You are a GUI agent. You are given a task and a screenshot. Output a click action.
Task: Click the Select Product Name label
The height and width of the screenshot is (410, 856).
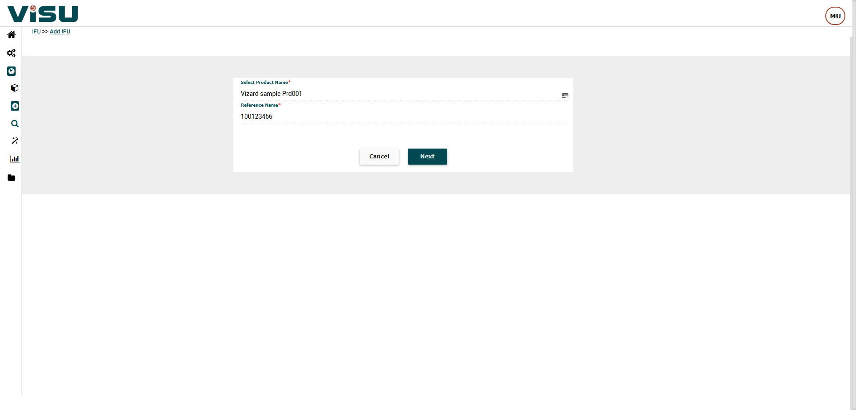(264, 83)
